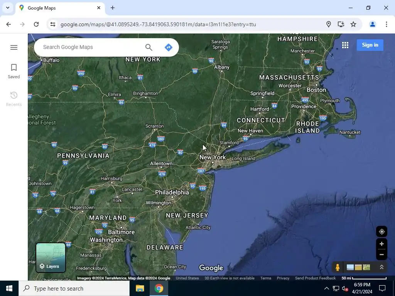View site information icon in address bar
This screenshot has width=395, height=296.
click(x=53, y=24)
